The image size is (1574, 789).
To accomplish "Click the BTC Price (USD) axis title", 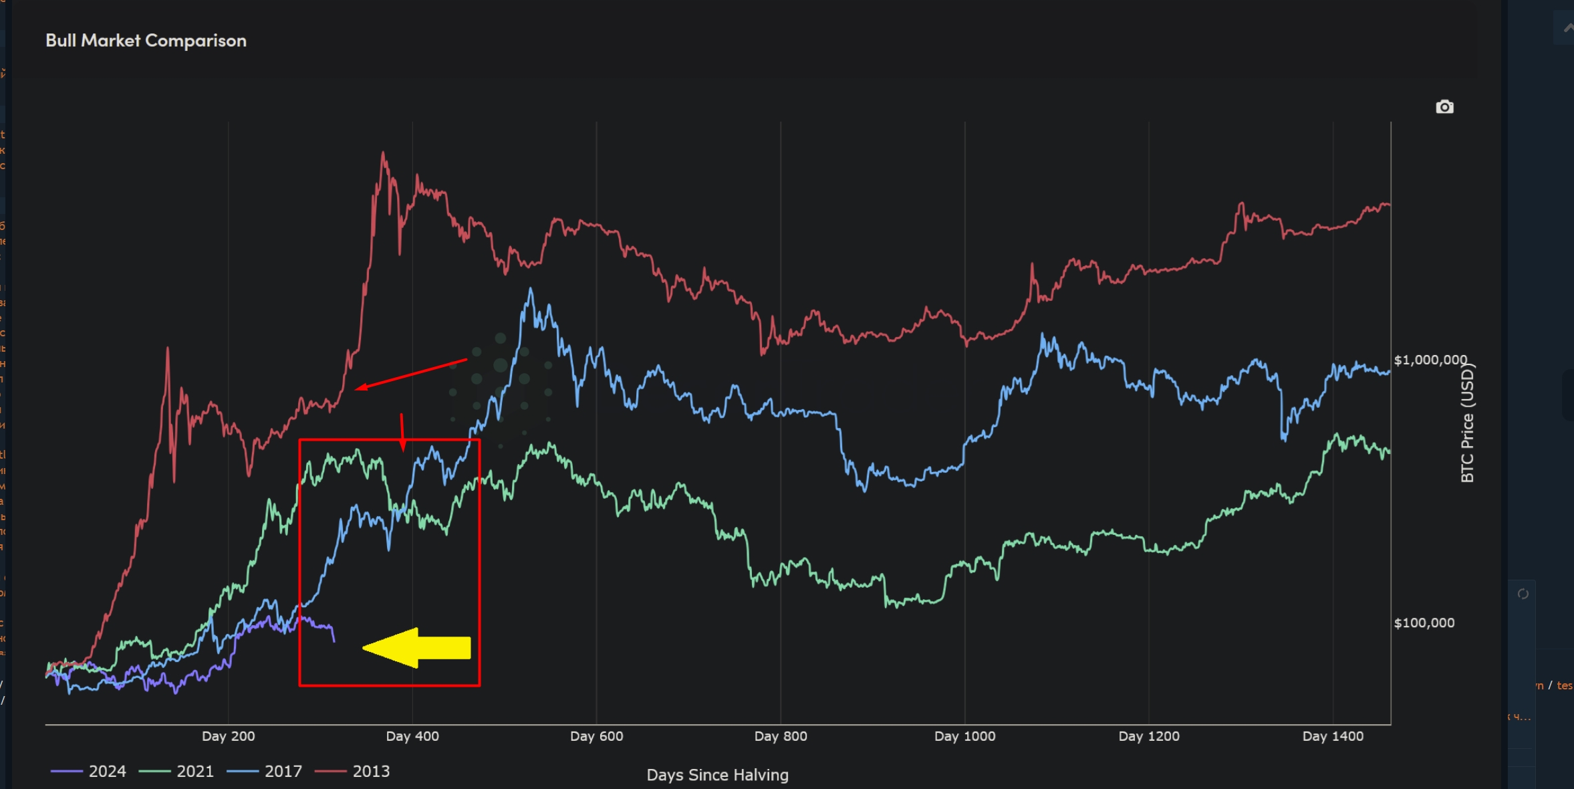I will pyautogui.click(x=1467, y=423).
